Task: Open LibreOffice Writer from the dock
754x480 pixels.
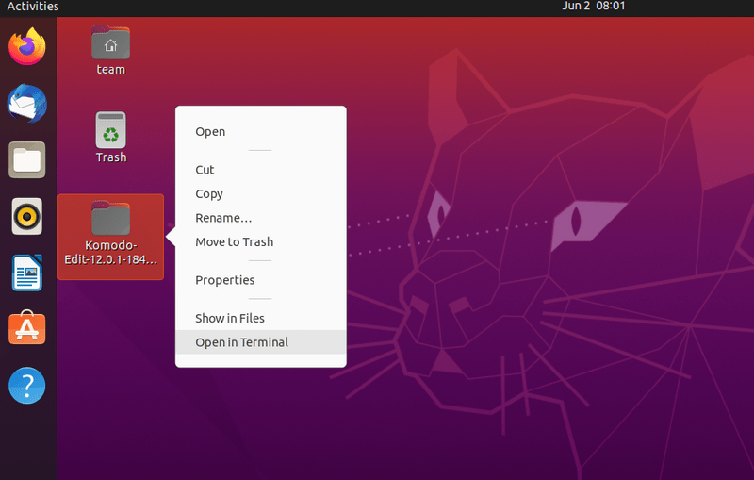Action: tap(27, 273)
